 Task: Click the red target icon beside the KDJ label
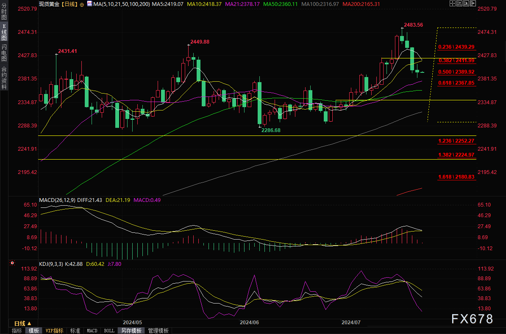[12, 263]
